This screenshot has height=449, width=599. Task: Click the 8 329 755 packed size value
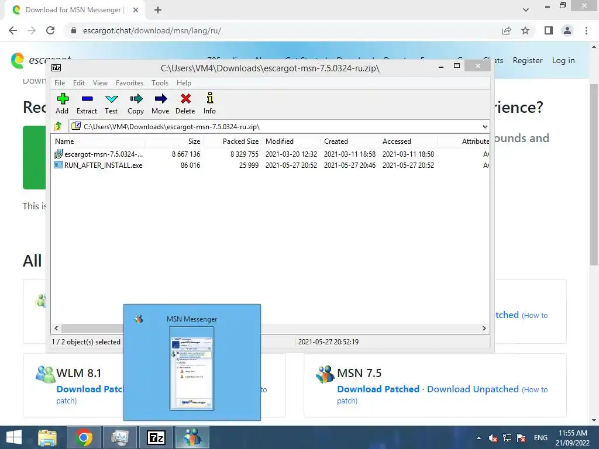(x=245, y=154)
